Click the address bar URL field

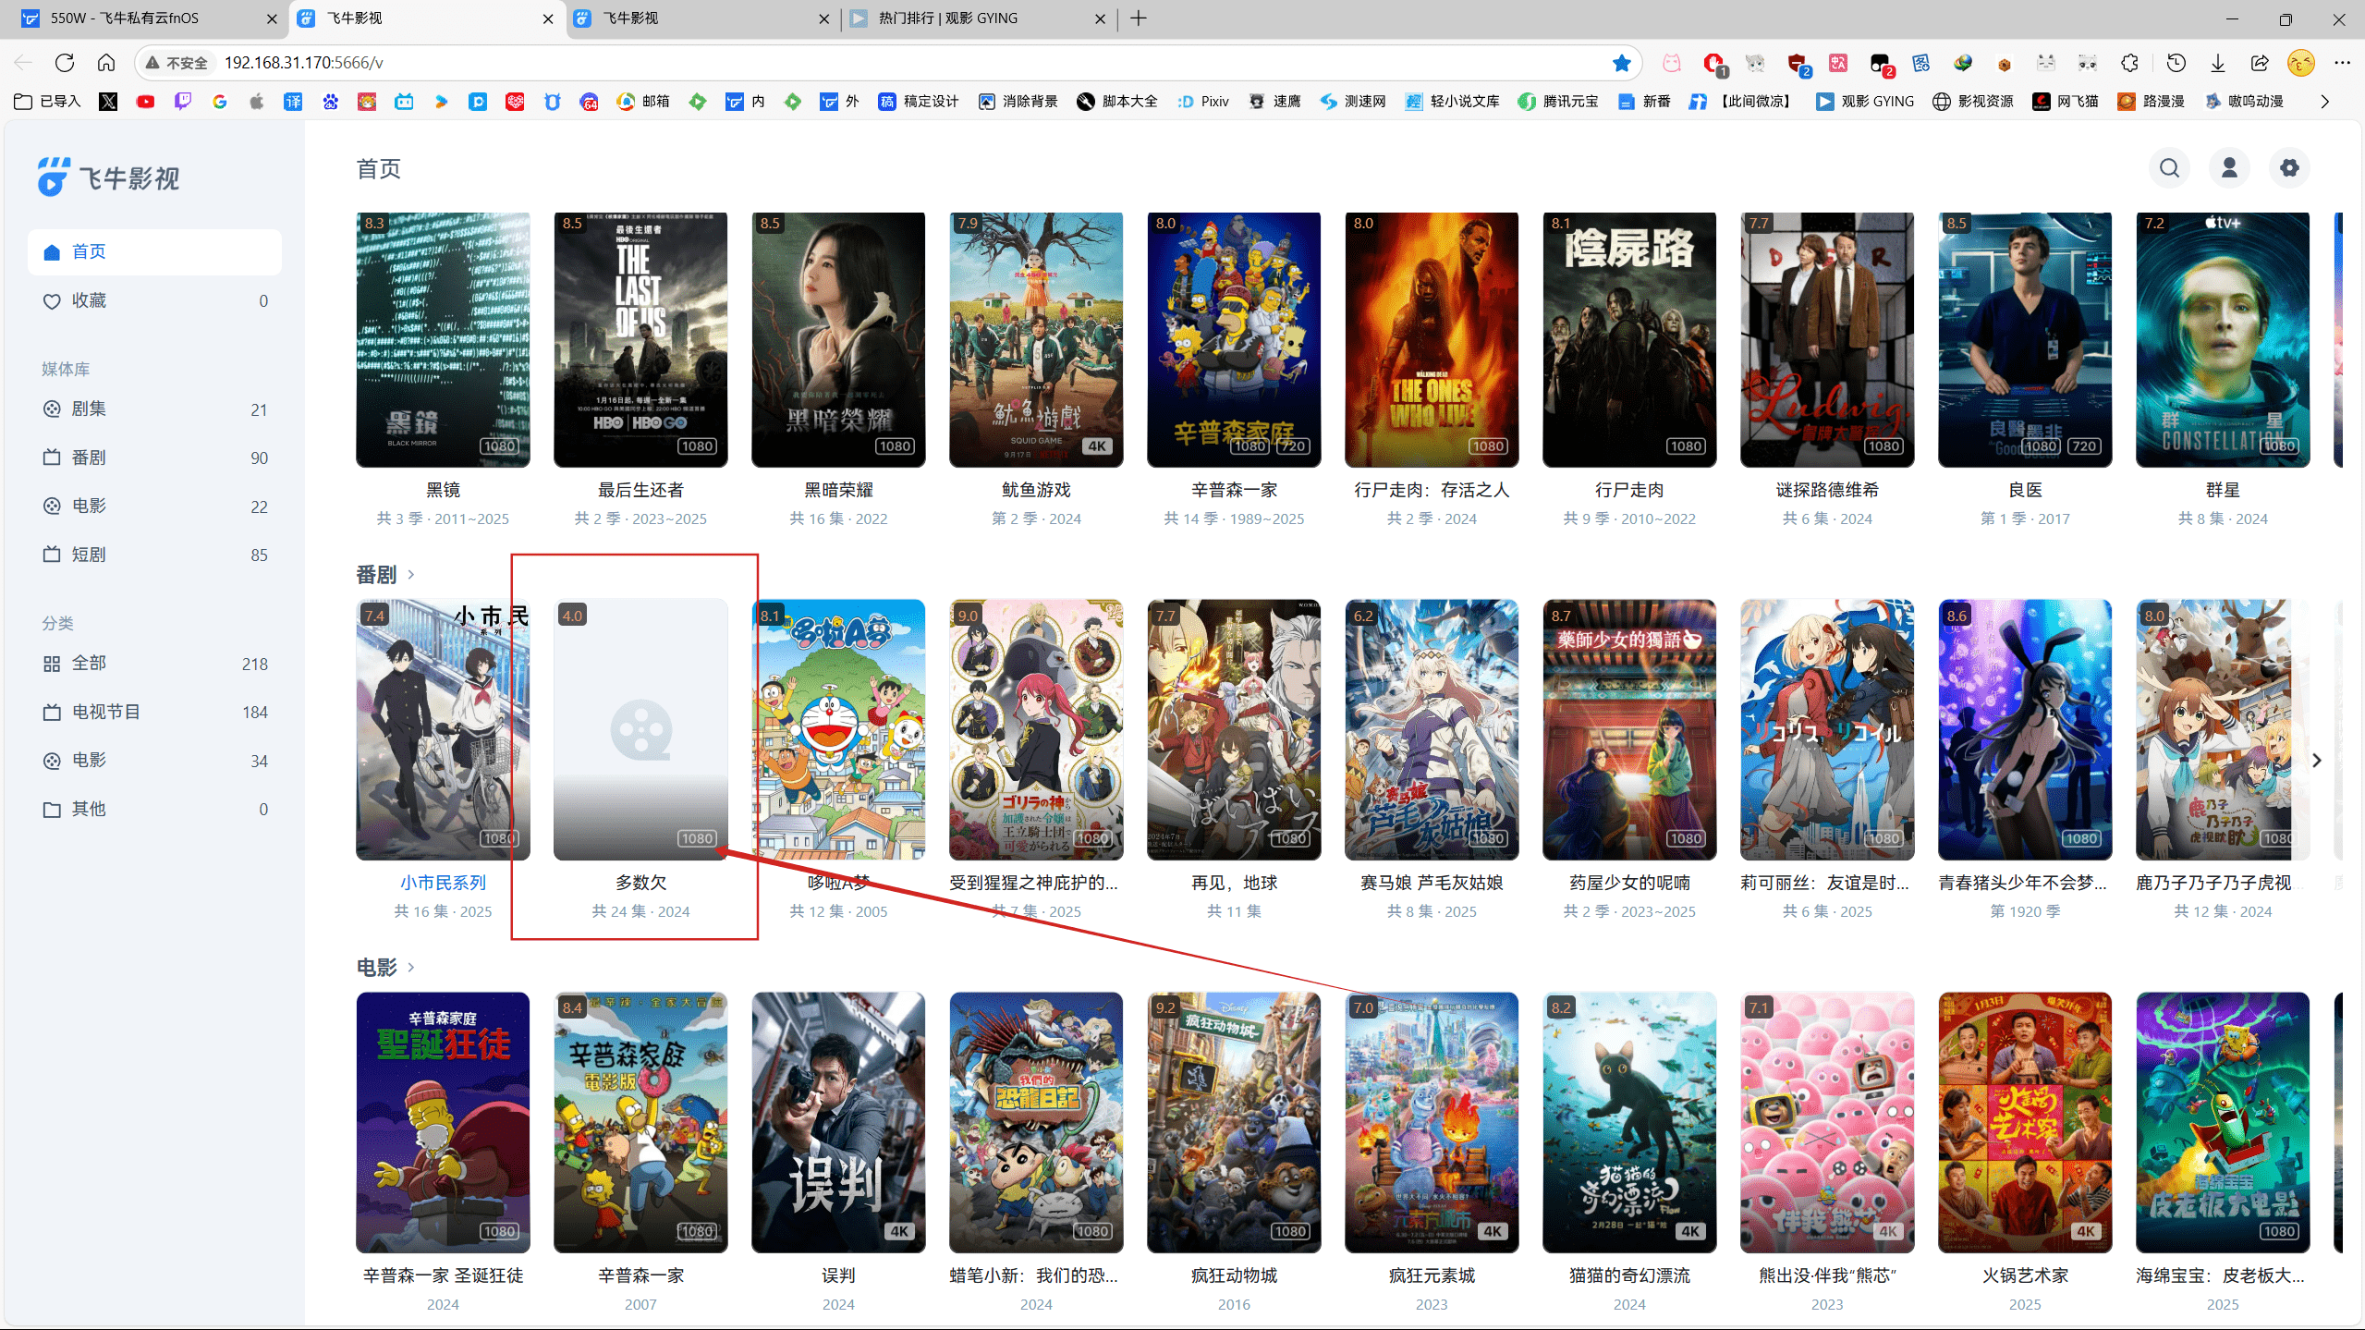tap(887, 63)
